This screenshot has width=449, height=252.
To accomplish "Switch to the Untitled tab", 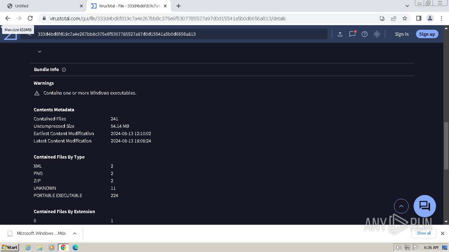I will tap(43, 6).
